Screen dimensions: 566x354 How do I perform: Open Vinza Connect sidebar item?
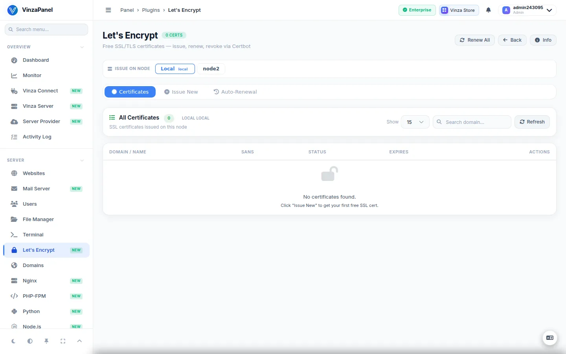(46, 91)
